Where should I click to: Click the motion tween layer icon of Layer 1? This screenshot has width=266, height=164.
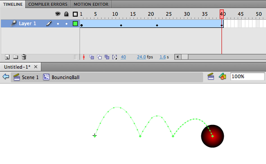[13, 23]
